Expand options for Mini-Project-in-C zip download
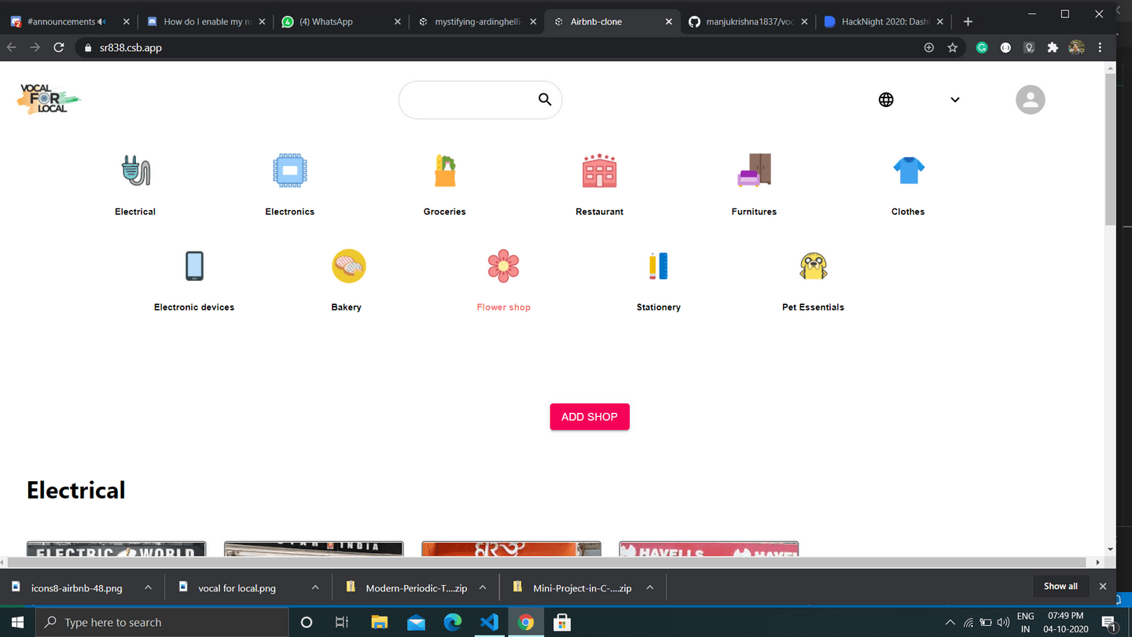Viewport: 1132px width, 637px height. pyautogui.click(x=650, y=587)
